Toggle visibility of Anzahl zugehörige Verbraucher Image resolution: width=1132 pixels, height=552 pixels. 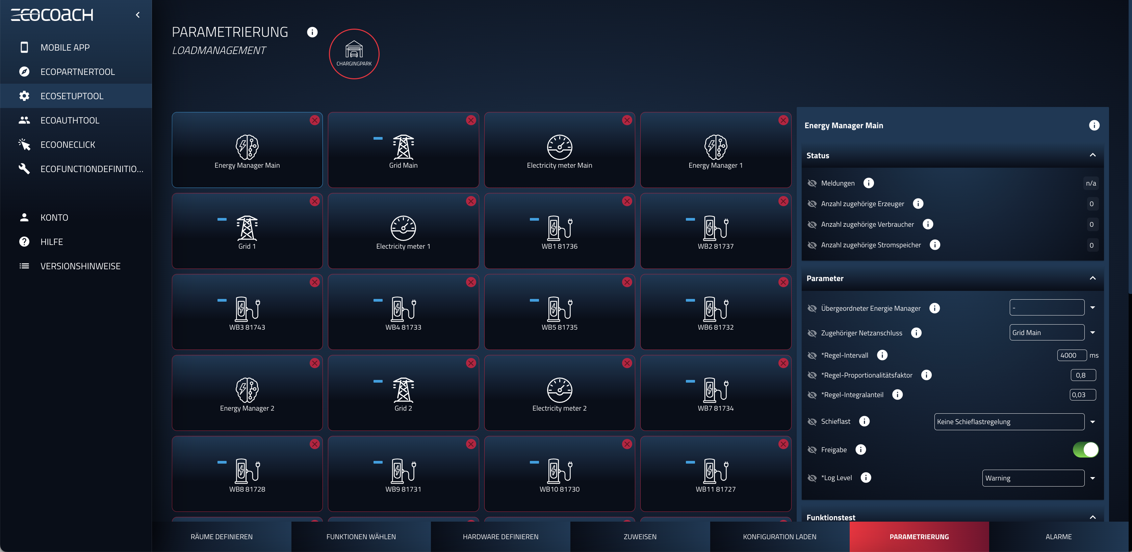click(x=812, y=225)
